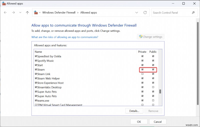Click the firewall icon in address bar
This screenshot has height=127, width=200.
36,12
